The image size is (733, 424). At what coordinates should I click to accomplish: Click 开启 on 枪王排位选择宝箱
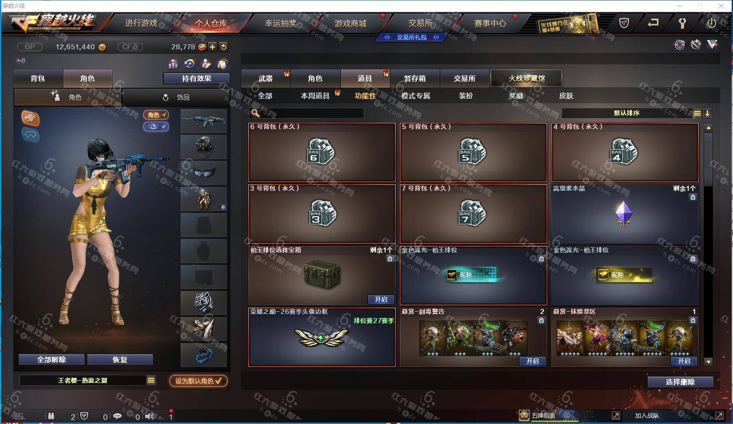coord(381,299)
